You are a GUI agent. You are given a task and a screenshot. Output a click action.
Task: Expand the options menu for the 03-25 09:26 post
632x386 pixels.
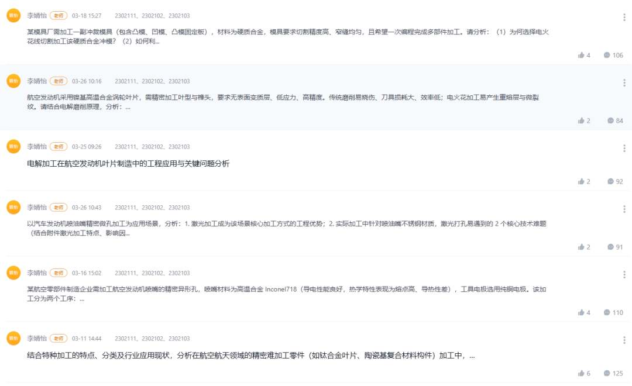624,149
